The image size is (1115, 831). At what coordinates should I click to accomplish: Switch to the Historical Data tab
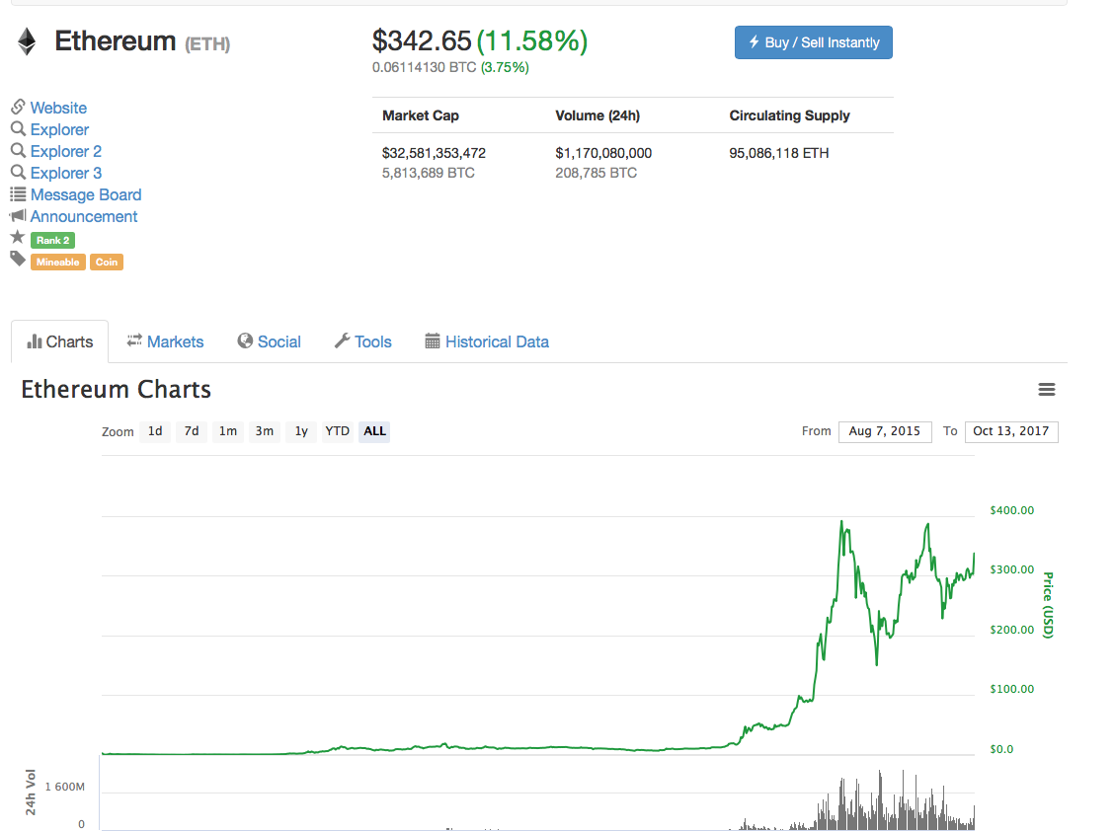click(x=487, y=341)
